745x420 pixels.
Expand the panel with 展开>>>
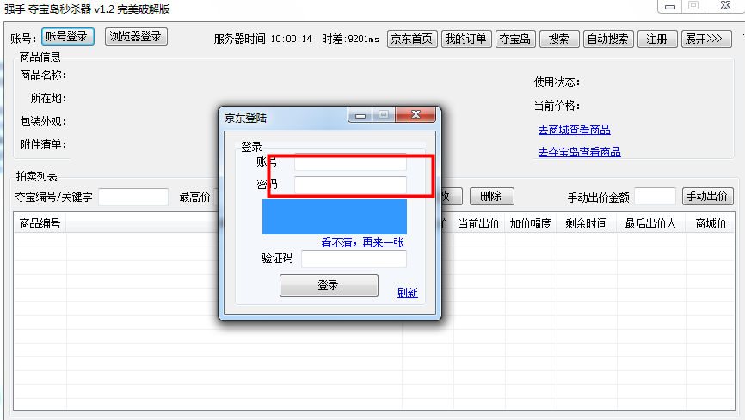coord(706,40)
